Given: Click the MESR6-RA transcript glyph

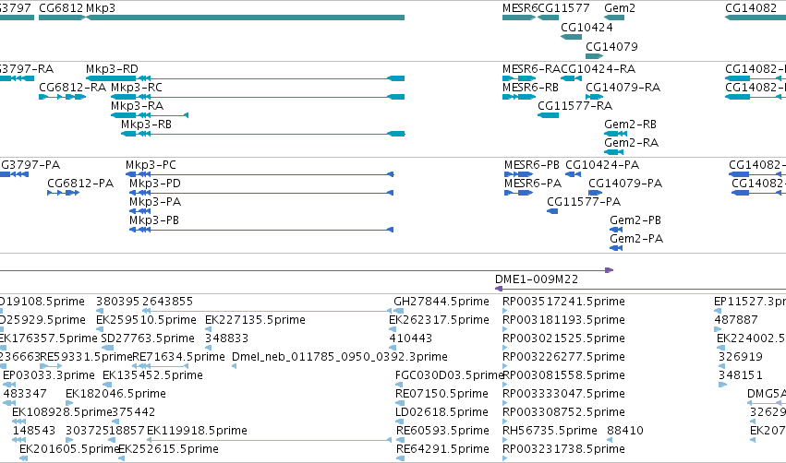Looking at the screenshot, I should click(519, 78).
